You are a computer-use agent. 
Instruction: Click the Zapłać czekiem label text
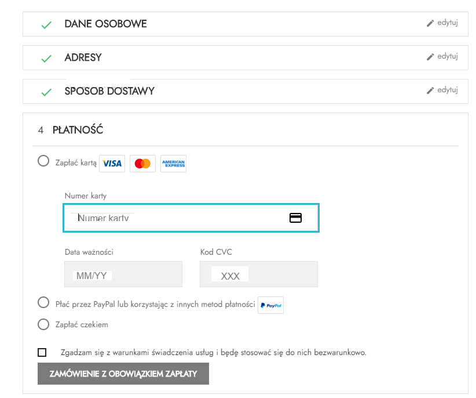click(82, 325)
